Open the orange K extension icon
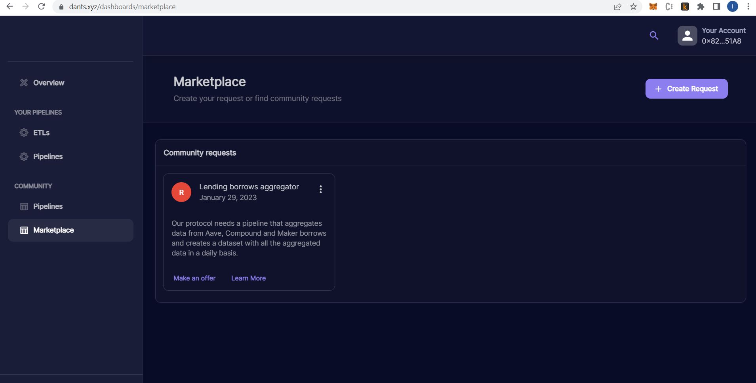 pyautogui.click(x=685, y=7)
